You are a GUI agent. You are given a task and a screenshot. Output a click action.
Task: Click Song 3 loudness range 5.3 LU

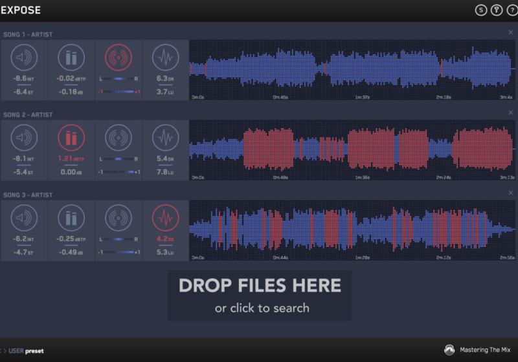(x=165, y=252)
